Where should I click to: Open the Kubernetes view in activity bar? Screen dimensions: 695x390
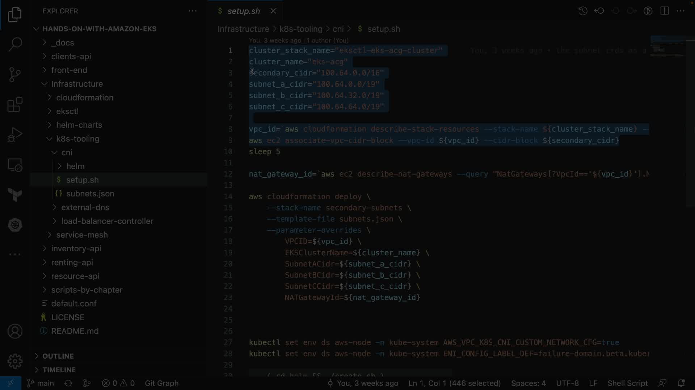tap(15, 225)
